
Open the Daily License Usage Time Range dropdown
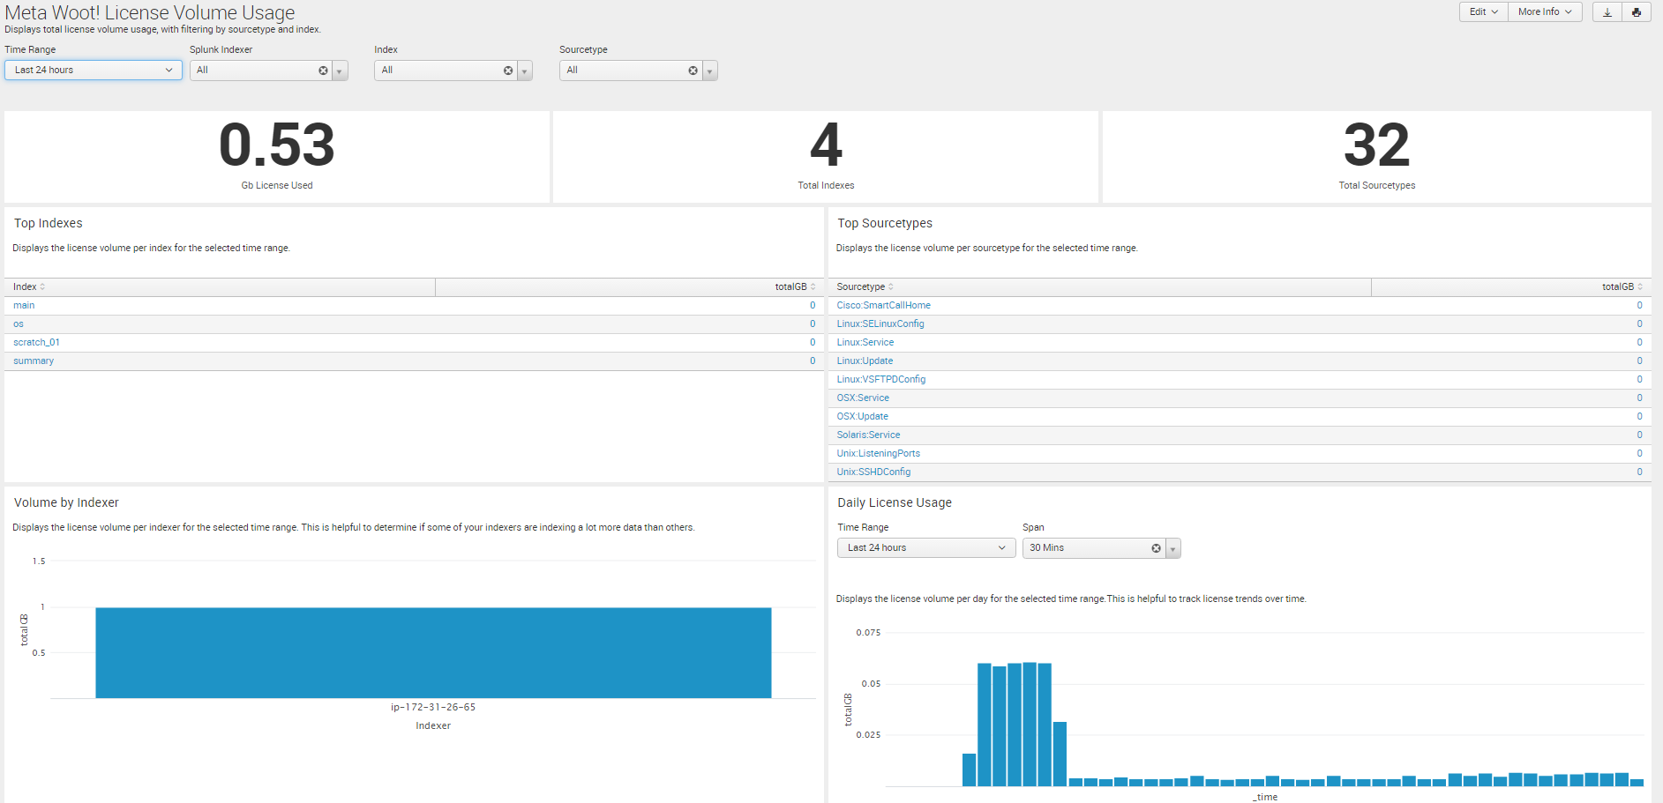tap(925, 548)
